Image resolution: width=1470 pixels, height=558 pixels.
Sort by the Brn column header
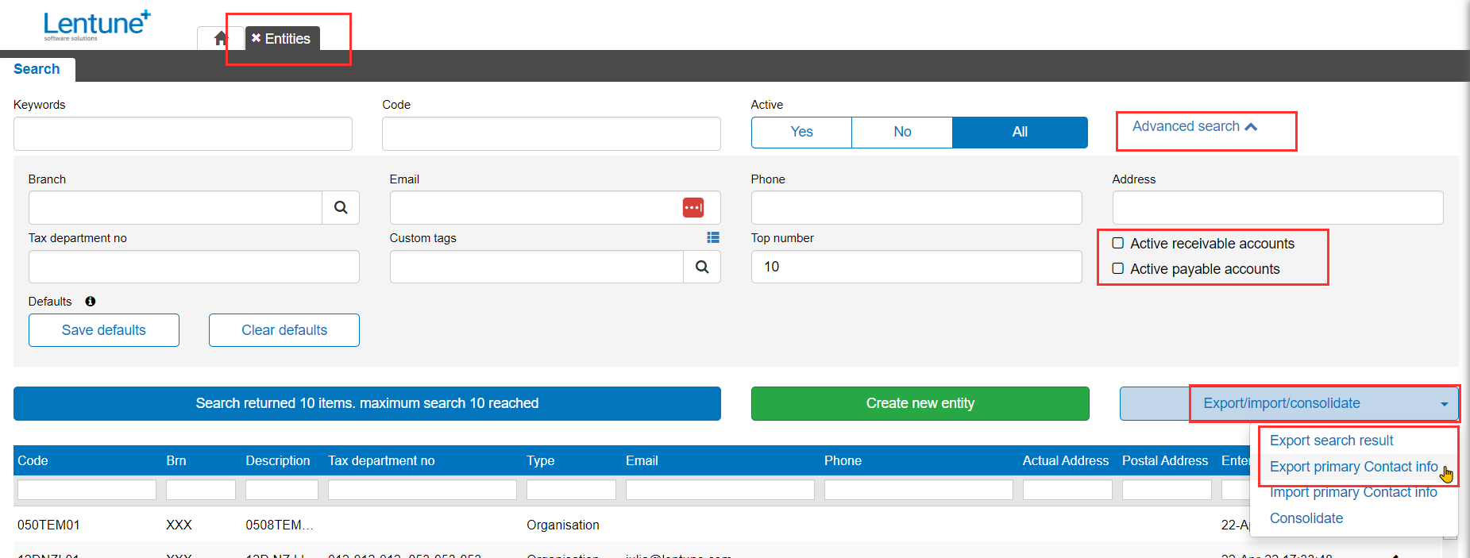176,460
